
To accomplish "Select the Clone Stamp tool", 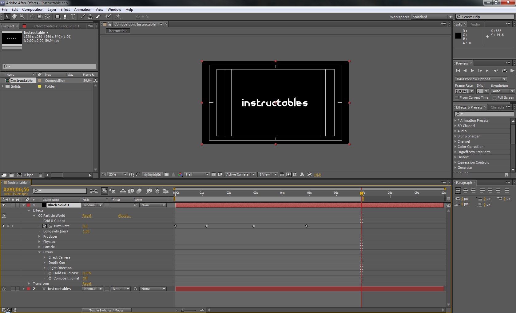I will pos(90,17).
